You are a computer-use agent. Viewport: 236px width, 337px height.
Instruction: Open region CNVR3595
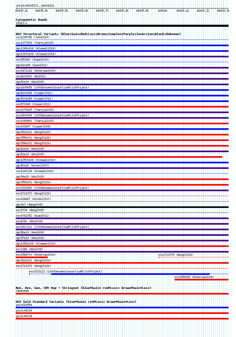click(22, 291)
